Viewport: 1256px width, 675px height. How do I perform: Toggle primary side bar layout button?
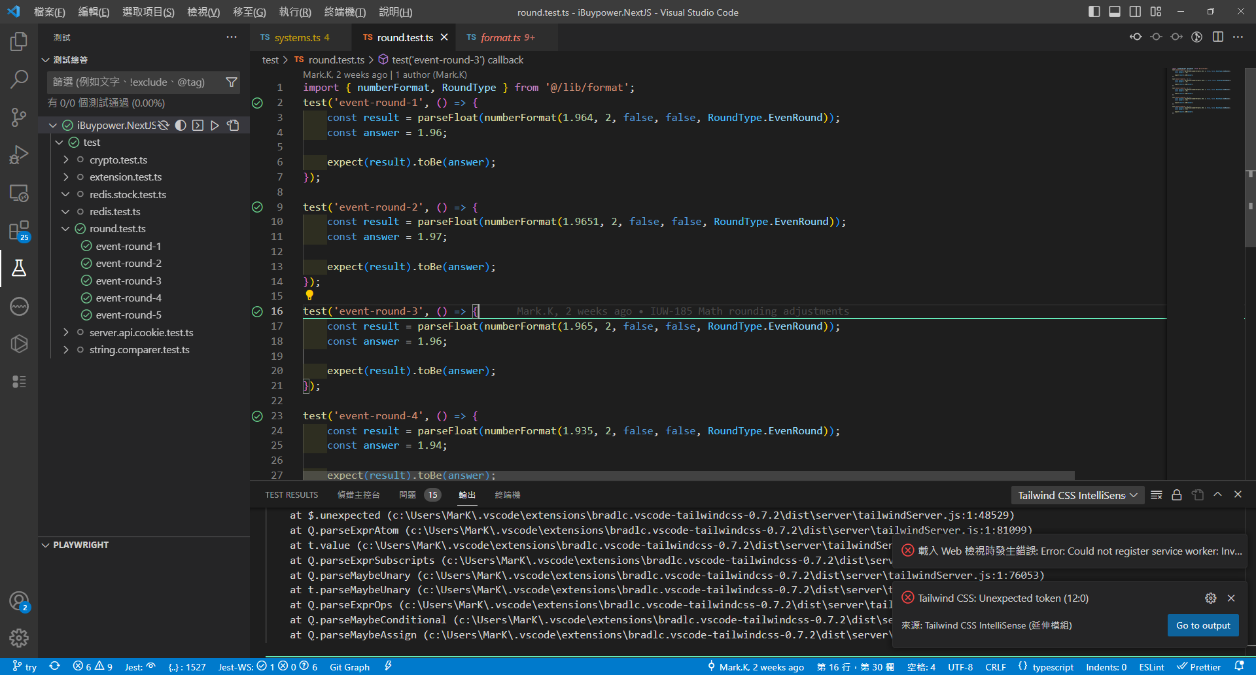1094,12
